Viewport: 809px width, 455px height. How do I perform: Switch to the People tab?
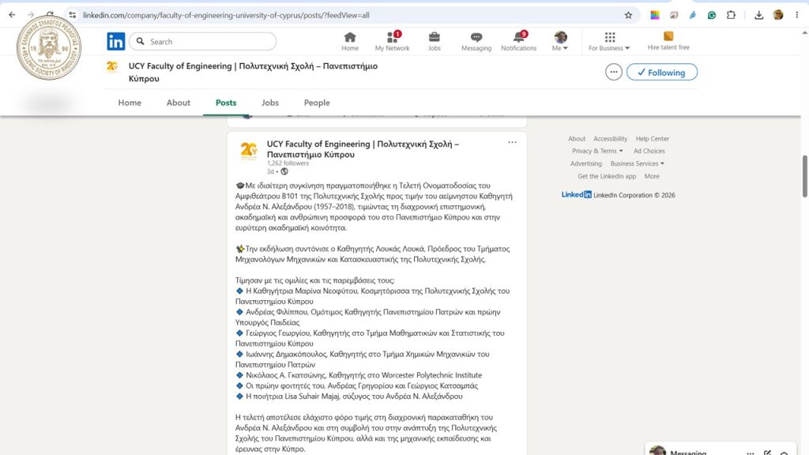click(317, 103)
